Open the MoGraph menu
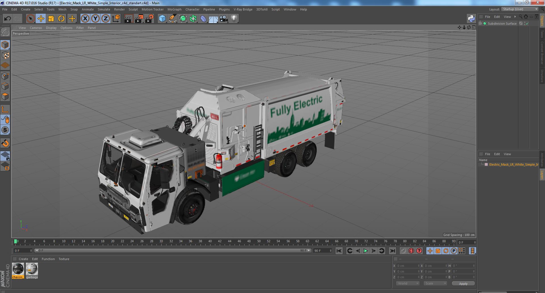 coord(174,9)
